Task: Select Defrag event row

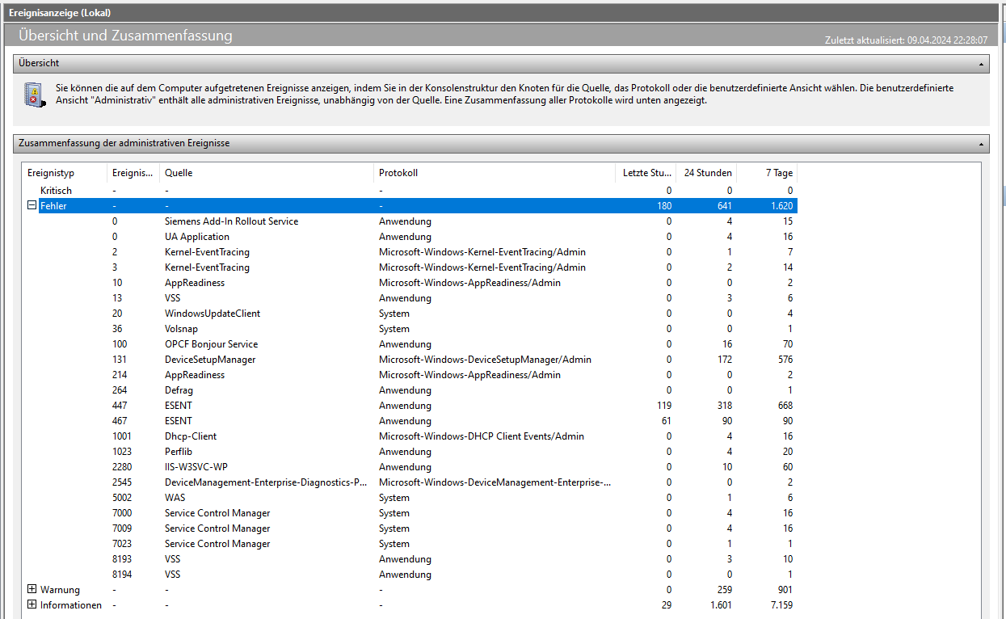Action: click(410, 390)
